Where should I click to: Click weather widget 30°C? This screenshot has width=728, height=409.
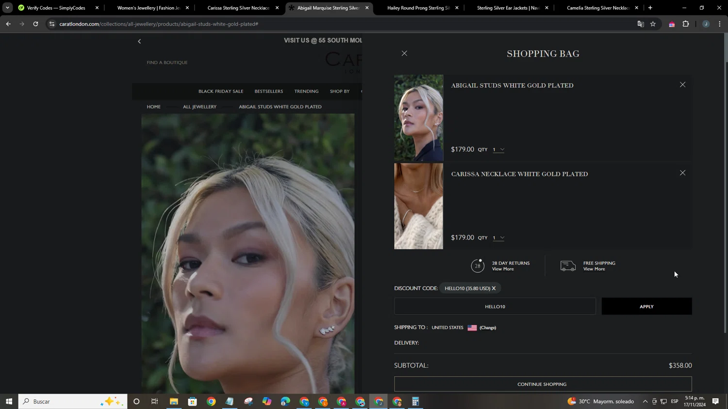[601, 401]
